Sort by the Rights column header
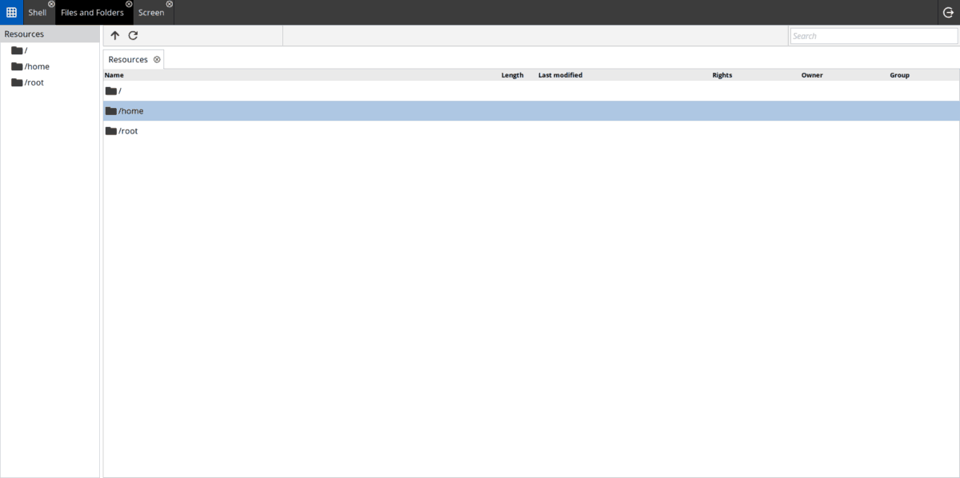The width and height of the screenshot is (960, 478). pos(722,75)
